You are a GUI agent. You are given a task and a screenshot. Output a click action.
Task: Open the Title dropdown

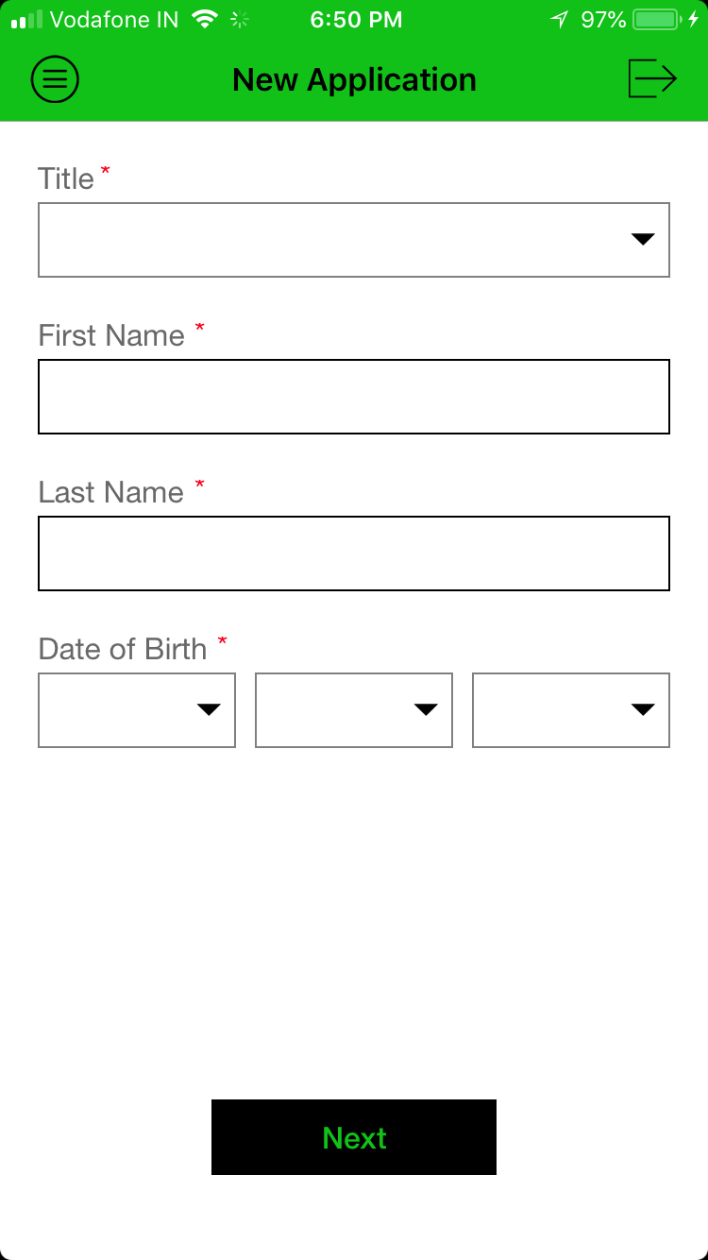[x=354, y=240]
